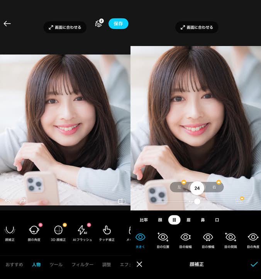Select the 大きく eye enlarge option

[141, 240]
